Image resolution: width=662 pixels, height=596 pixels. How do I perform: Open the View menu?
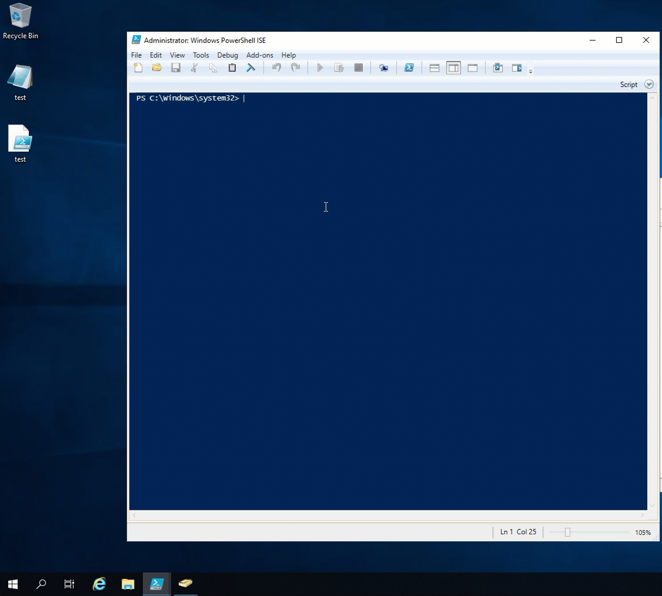(x=178, y=55)
